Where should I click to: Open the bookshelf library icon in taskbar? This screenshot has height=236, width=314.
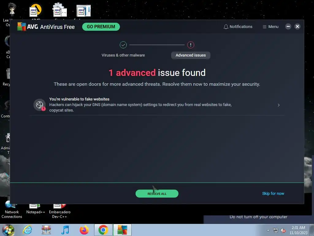(46, 230)
